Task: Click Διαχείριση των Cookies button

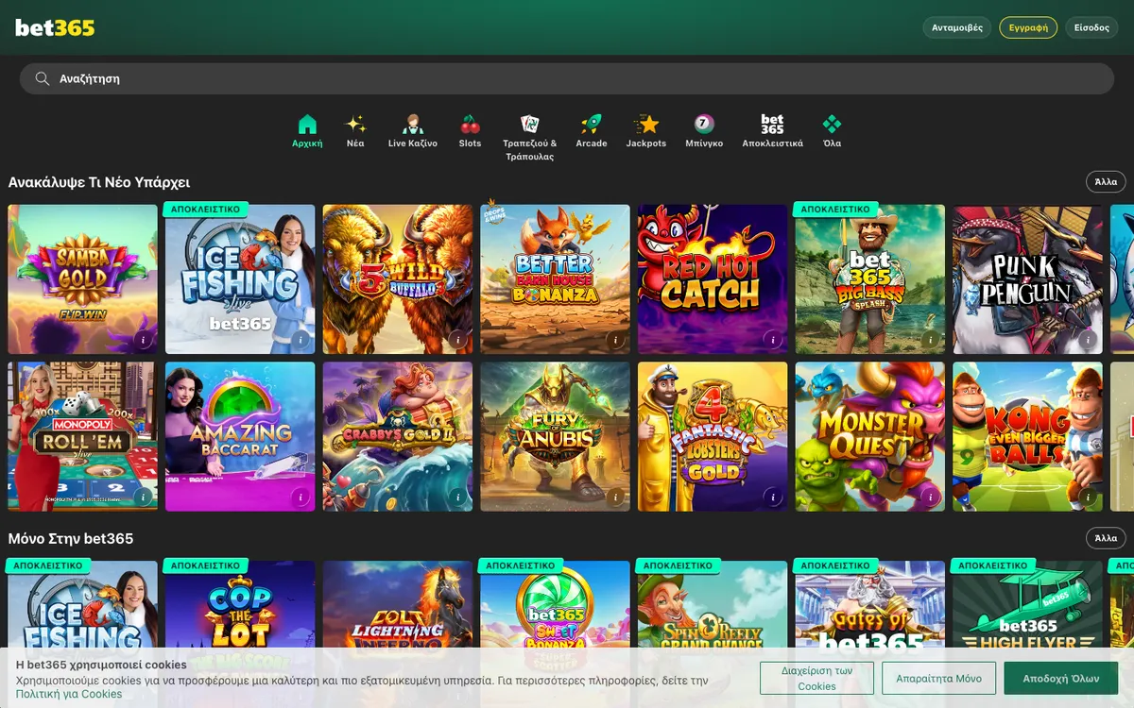Action: [x=816, y=679]
